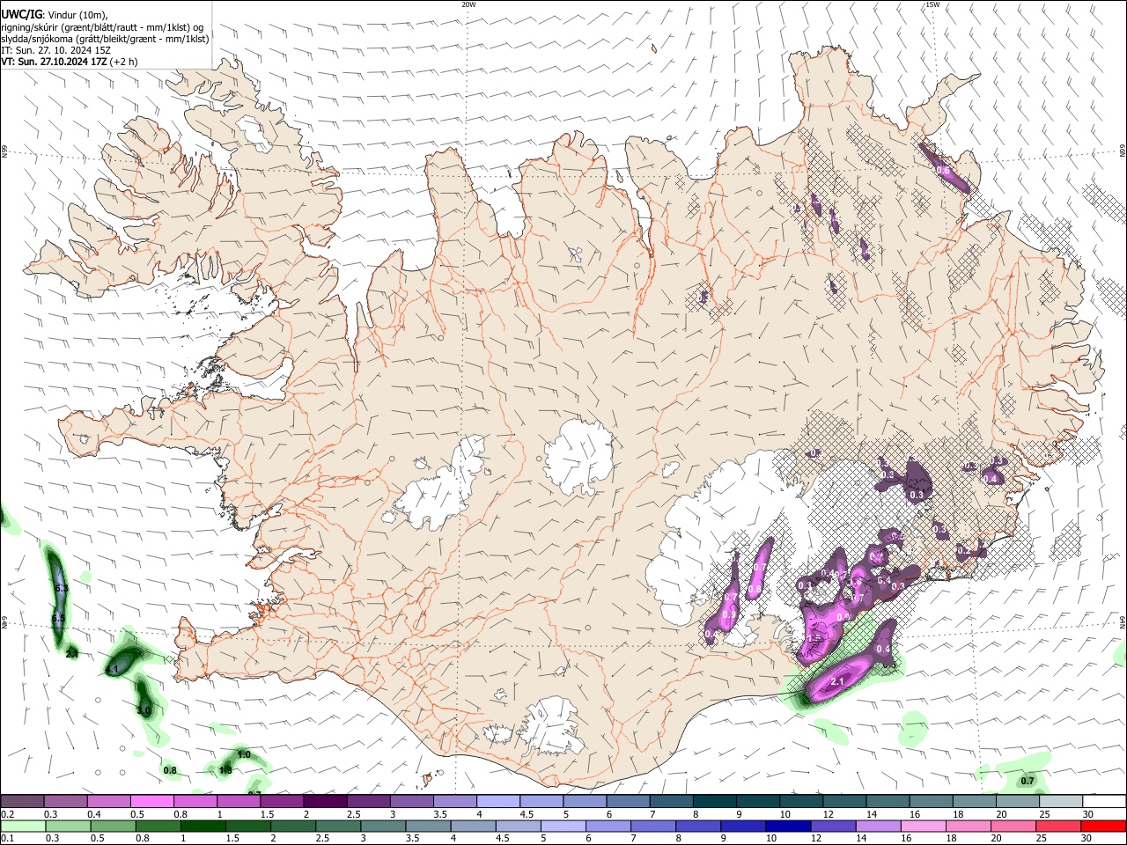Click the lower legend swatch between 7 and 8
This screenshot has height=845, width=1127.
pyautogui.click(x=653, y=826)
